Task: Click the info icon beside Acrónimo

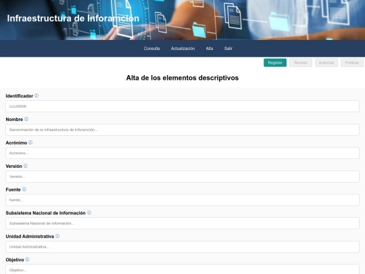Action: pos(30,143)
